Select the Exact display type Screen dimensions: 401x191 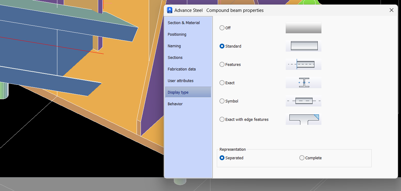[222, 83]
